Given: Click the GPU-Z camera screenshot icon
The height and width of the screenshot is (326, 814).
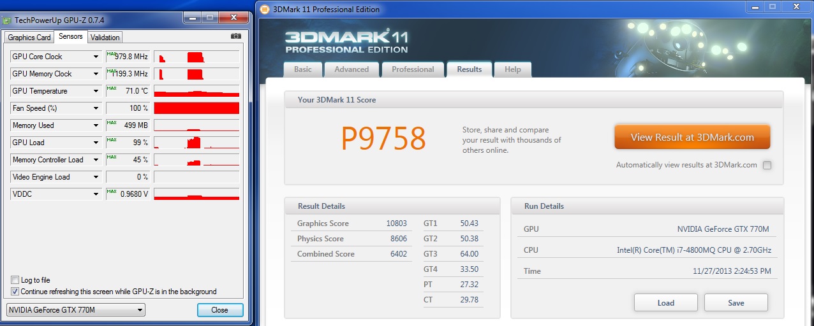Looking at the screenshot, I should point(236,36).
